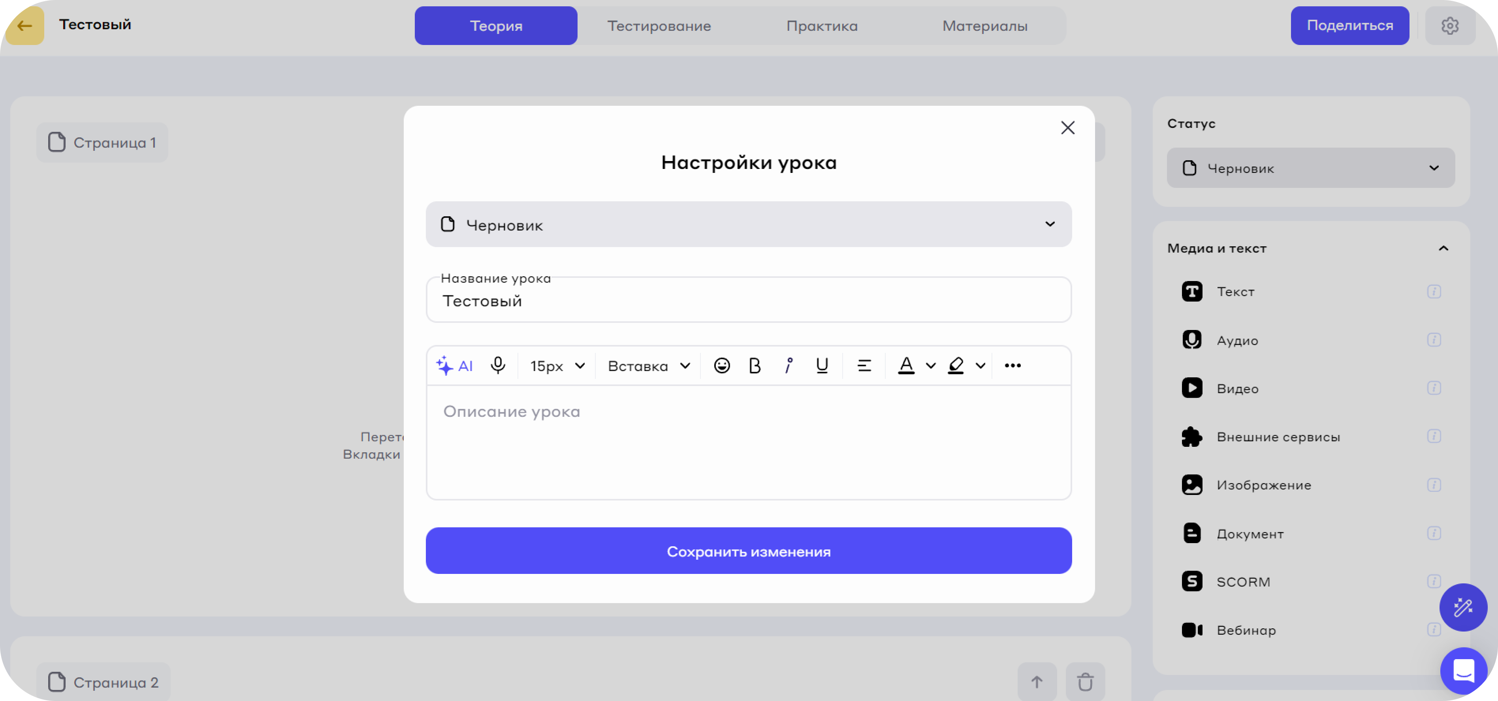Click the Сохранить изменения button
Viewport: 1498px width, 701px height.
(x=749, y=551)
